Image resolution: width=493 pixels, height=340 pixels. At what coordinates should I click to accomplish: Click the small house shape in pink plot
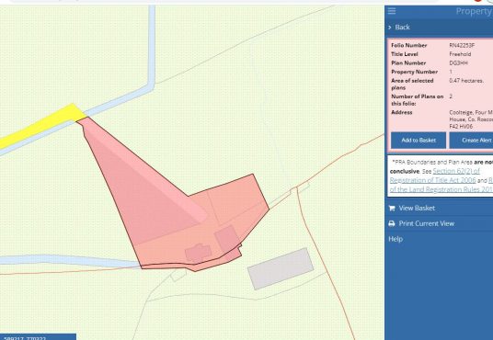point(198,253)
